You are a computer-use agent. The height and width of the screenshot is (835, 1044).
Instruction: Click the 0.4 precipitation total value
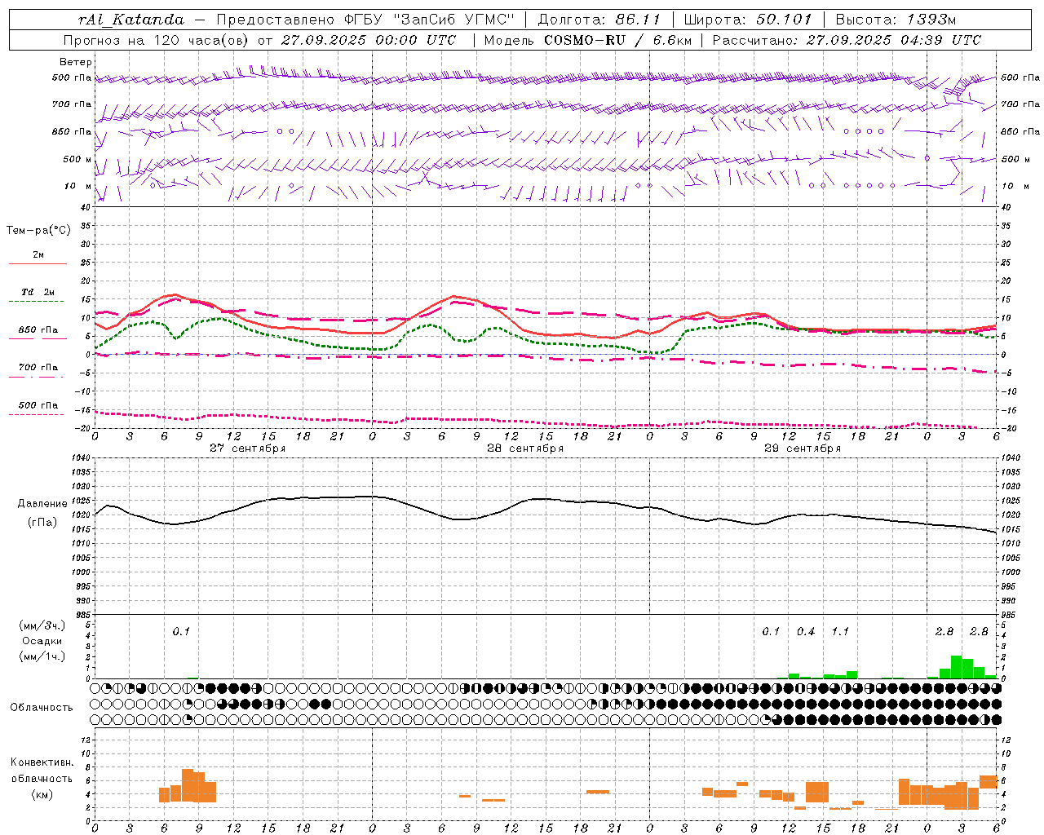(x=806, y=632)
